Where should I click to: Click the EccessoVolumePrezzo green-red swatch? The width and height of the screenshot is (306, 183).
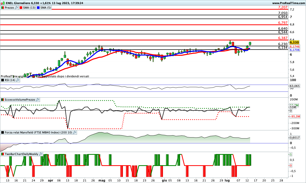coord(3,100)
